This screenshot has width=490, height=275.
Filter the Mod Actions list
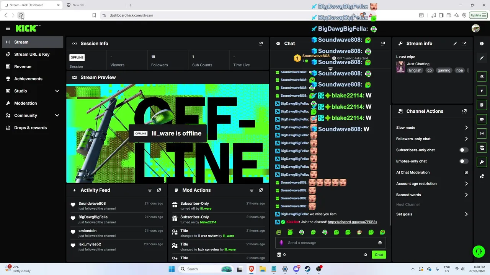click(x=252, y=190)
